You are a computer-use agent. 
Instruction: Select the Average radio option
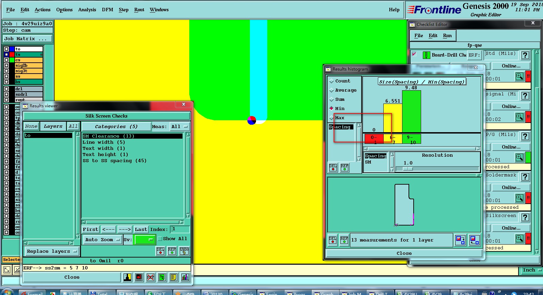click(x=332, y=90)
